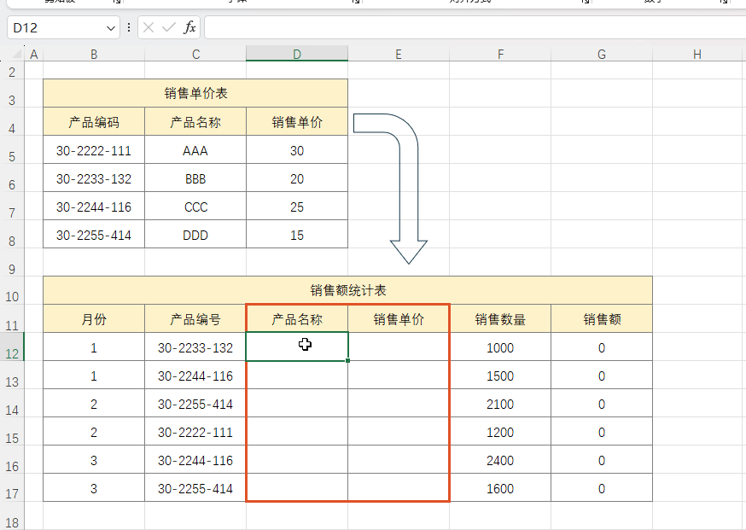This screenshot has height=530, width=746.
Task: Click the BBB product name cell
Action: [x=195, y=178]
